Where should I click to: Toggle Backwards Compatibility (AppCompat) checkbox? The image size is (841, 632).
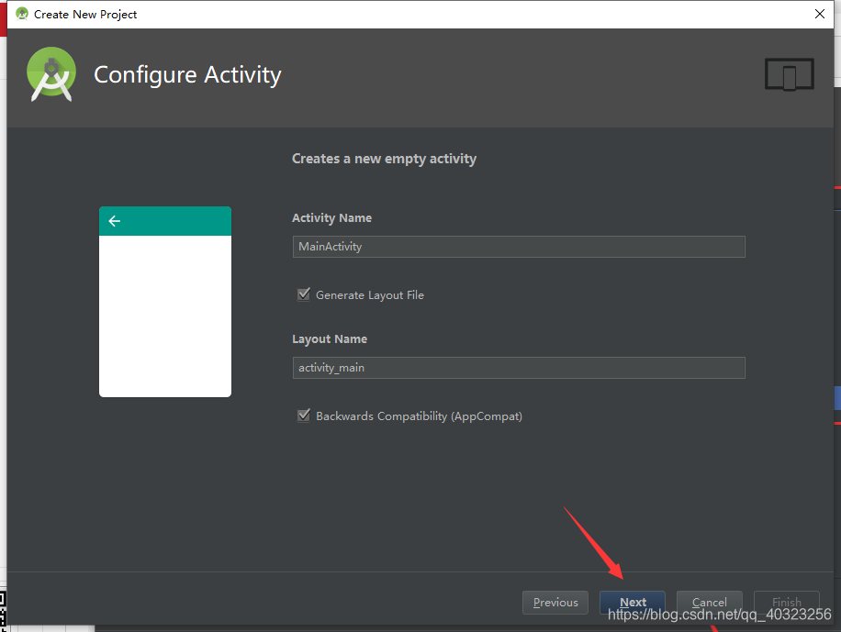point(304,416)
